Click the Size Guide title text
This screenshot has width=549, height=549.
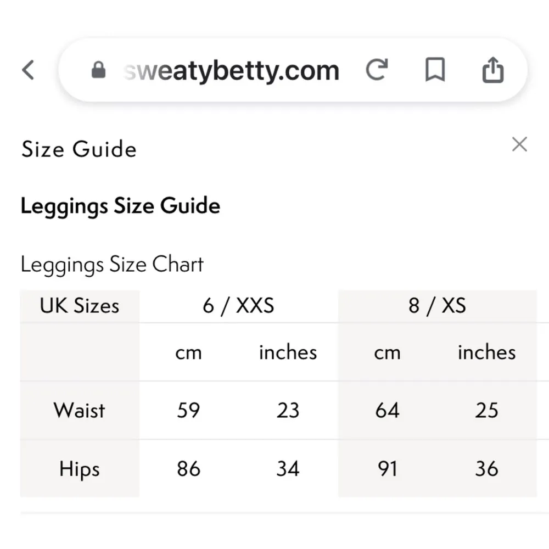coord(79,149)
